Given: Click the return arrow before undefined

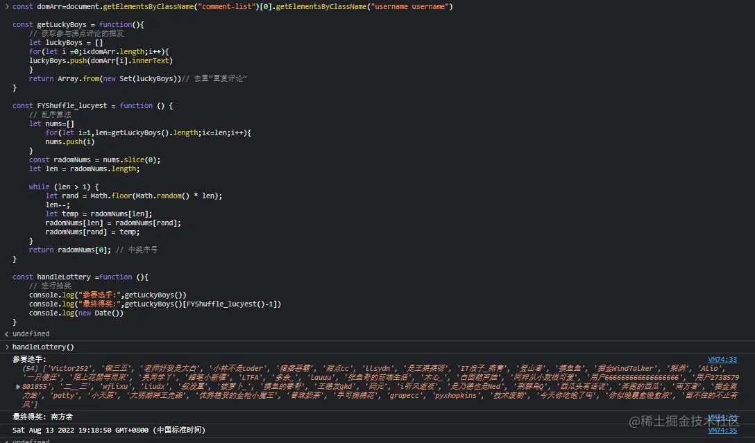Looking at the screenshot, I should 7,334.
